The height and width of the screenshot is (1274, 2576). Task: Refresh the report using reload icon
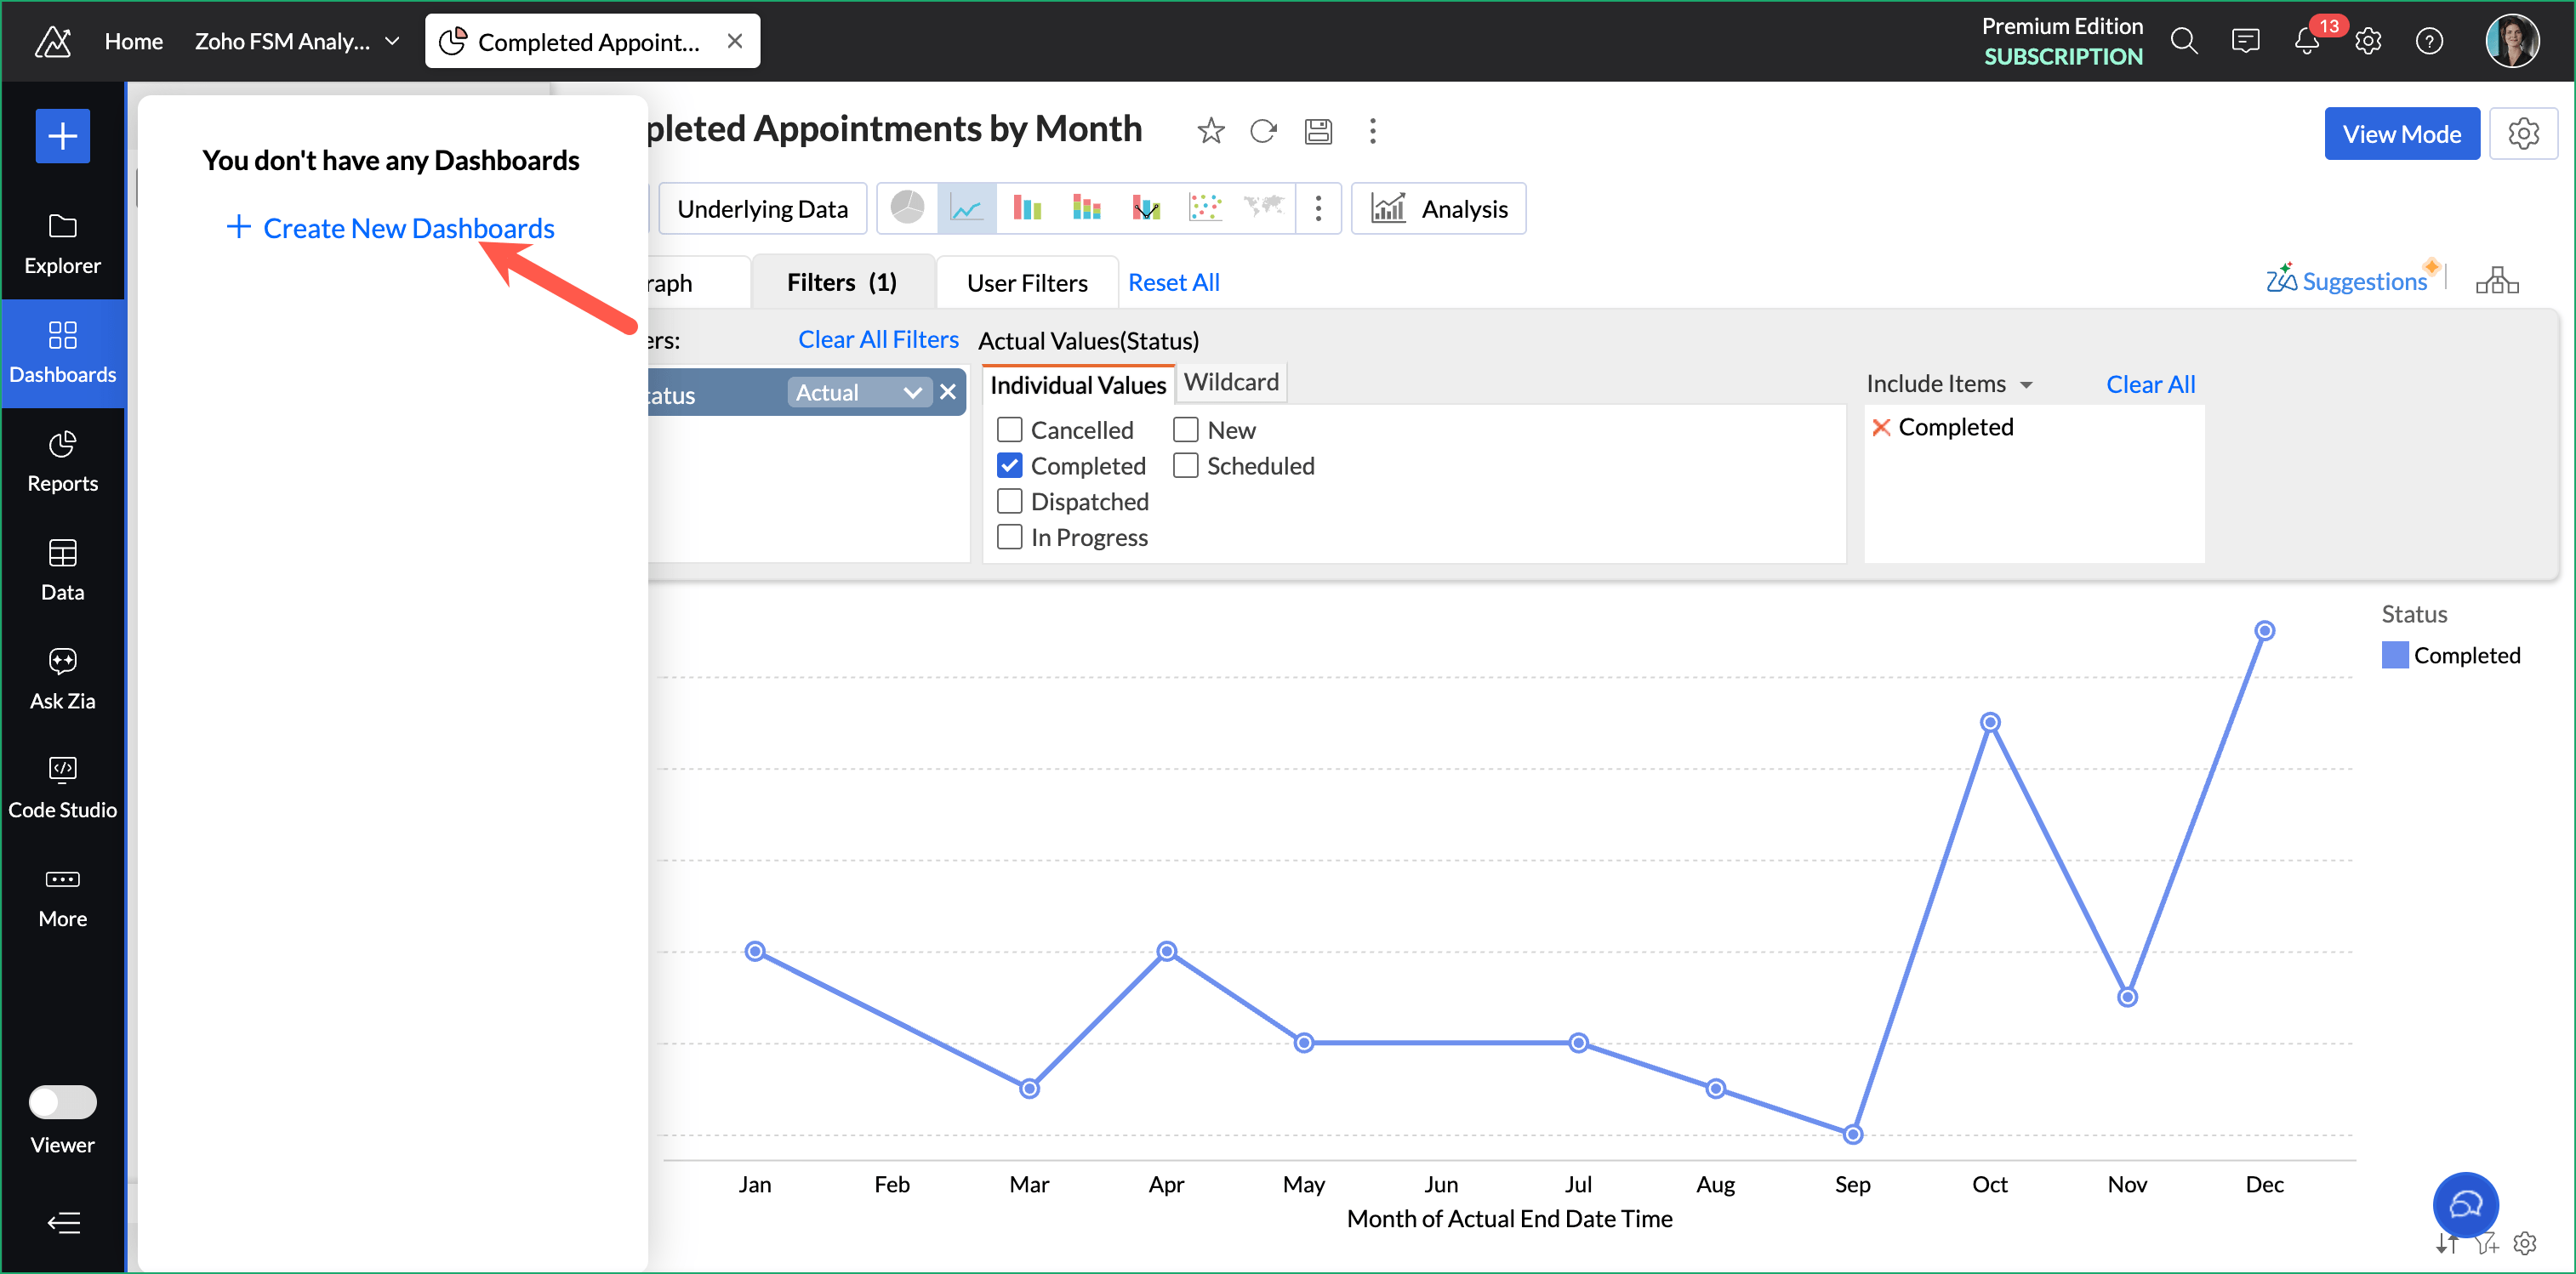(1264, 131)
